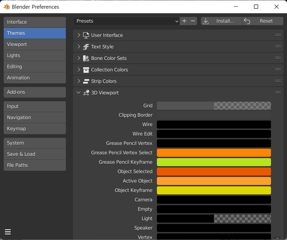Screen dimensions: 287x240
Task: Edit the Object Keyframe yellow swatch
Action: 214,190
